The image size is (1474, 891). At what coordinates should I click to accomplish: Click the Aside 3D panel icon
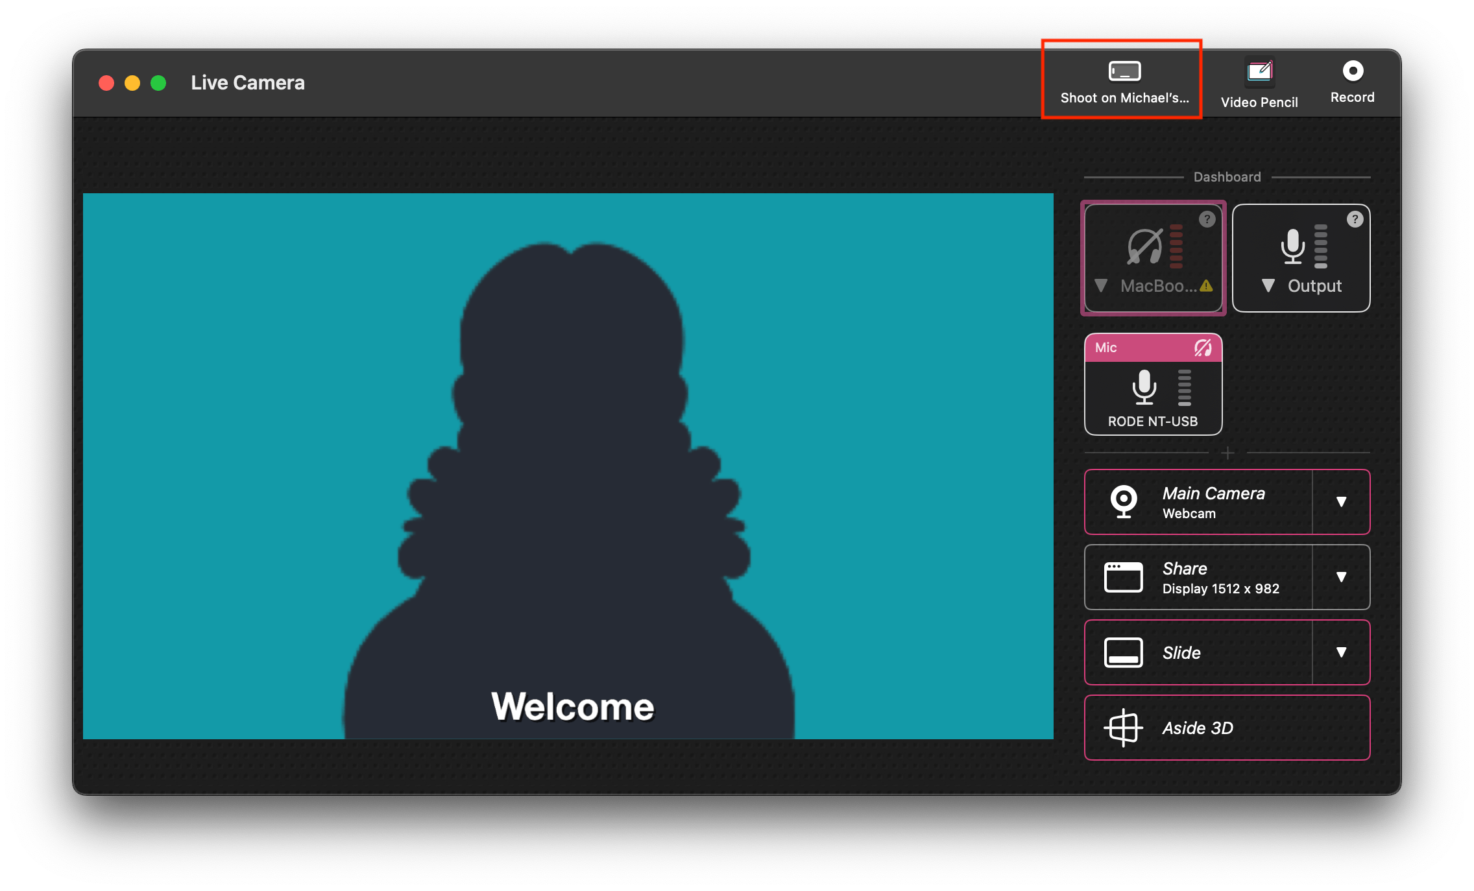(1121, 728)
